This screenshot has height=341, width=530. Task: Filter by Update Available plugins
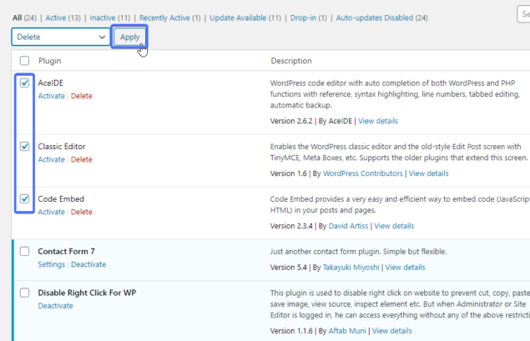click(x=238, y=18)
